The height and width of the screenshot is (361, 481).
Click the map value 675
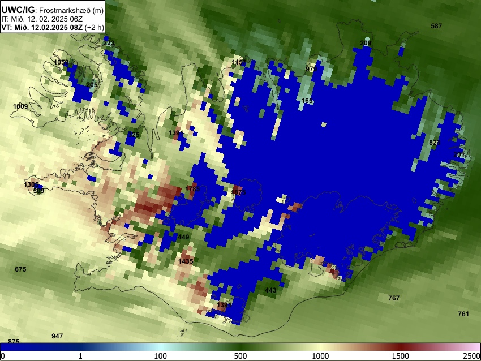(20, 269)
